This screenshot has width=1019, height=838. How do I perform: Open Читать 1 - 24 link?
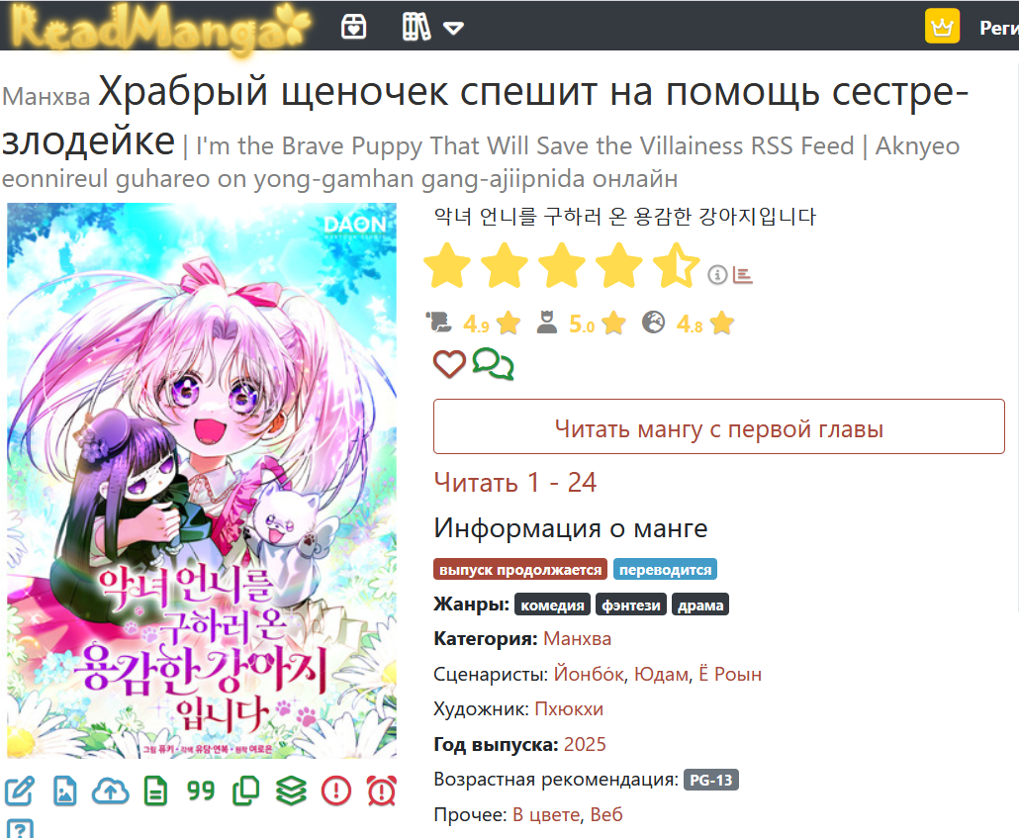tap(514, 483)
